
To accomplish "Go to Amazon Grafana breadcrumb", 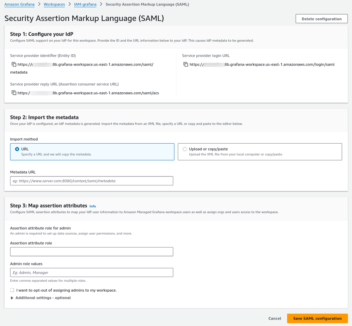I will pyautogui.click(x=19, y=4).
